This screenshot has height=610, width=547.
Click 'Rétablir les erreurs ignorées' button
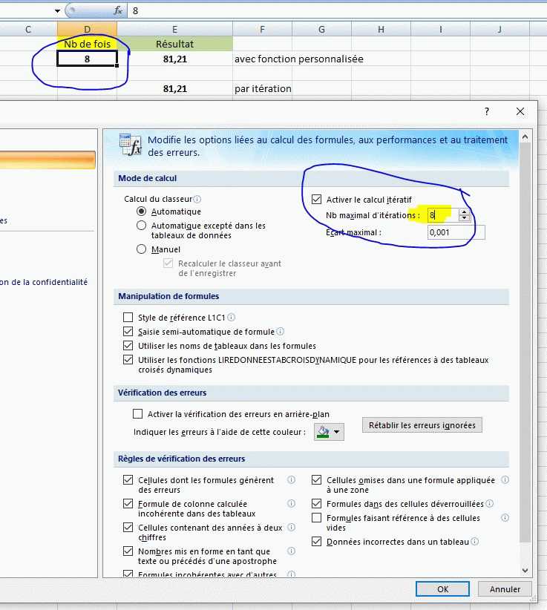point(422,425)
